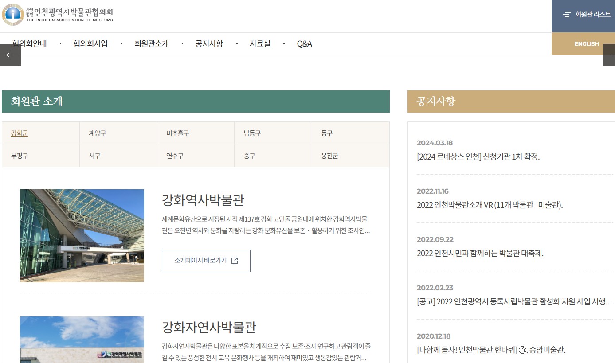Switch language with the ENGLISH button
This screenshot has width=615, height=363.
[x=583, y=44]
